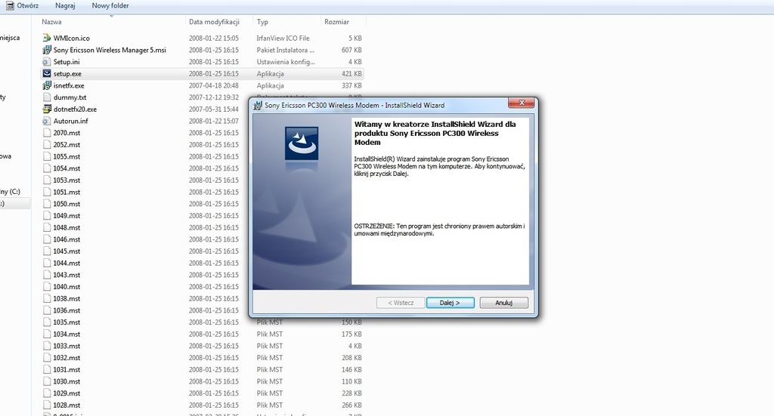Click the 1043.mst file icon

(x=46, y=275)
